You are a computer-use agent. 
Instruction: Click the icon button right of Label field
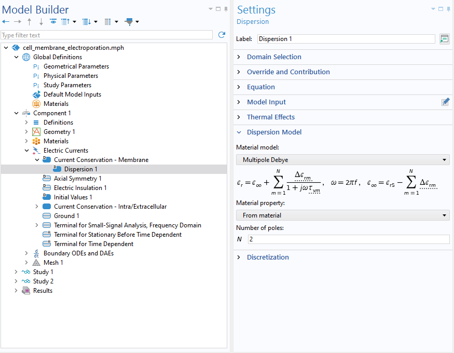click(444, 39)
